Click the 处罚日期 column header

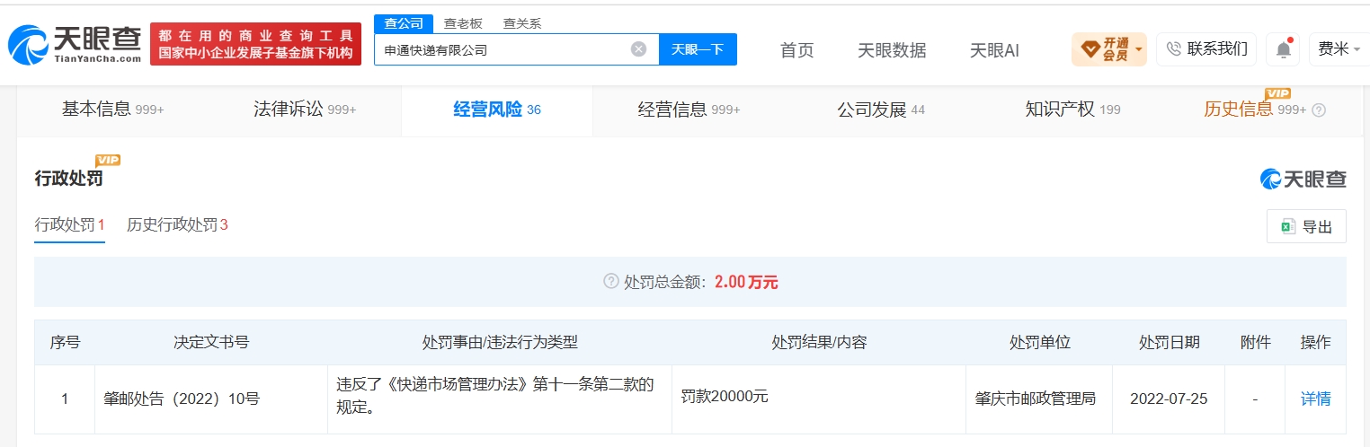[x=1169, y=342]
